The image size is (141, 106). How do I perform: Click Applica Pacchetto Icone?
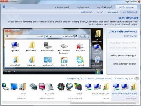[x=125, y=64]
